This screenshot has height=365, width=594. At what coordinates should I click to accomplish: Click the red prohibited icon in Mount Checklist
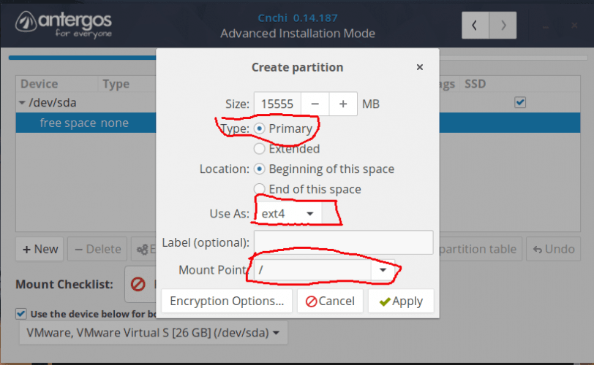point(138,284)
